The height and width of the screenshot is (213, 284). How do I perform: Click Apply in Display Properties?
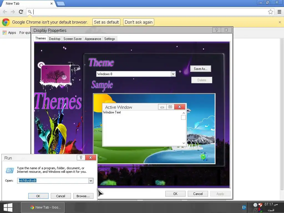220,194
